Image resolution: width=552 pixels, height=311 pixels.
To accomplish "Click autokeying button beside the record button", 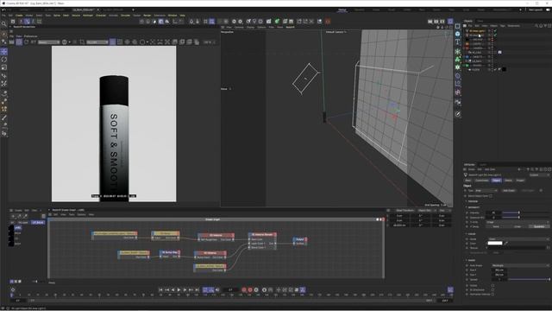I will click(250, 290).
